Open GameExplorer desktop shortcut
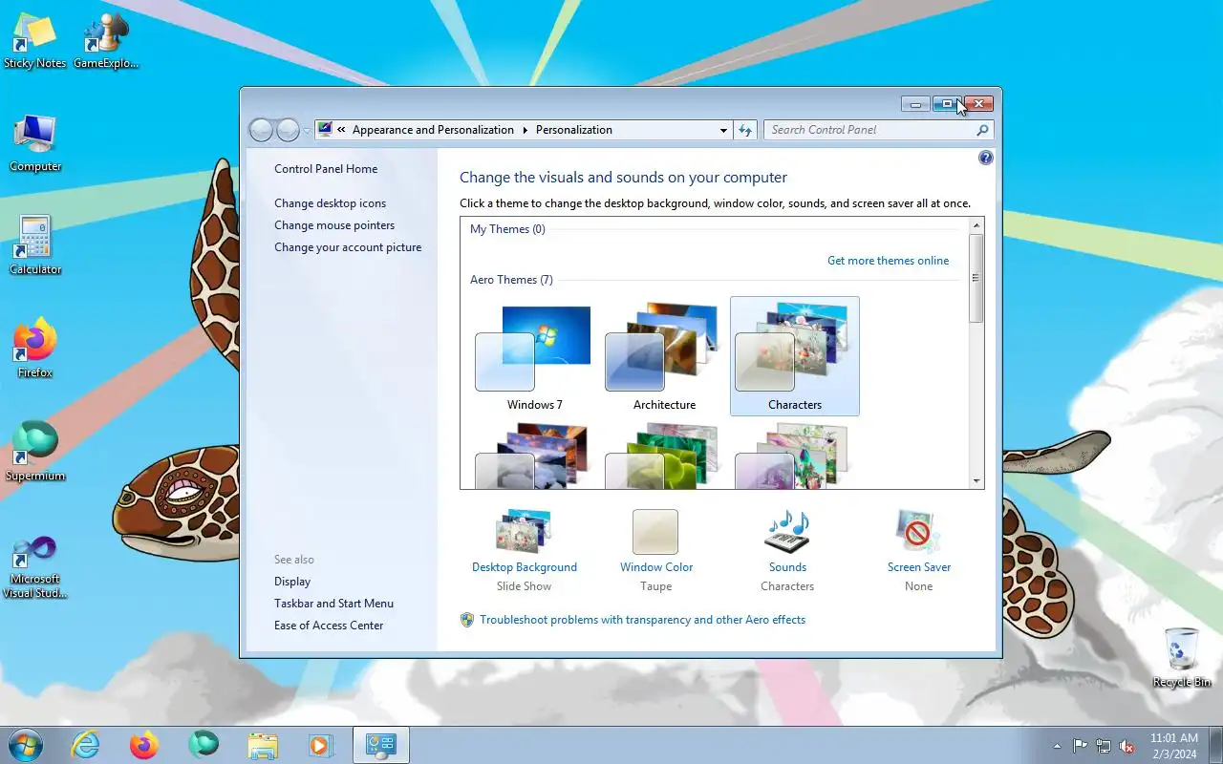1223x764 pixels. [x=106, y=42]
